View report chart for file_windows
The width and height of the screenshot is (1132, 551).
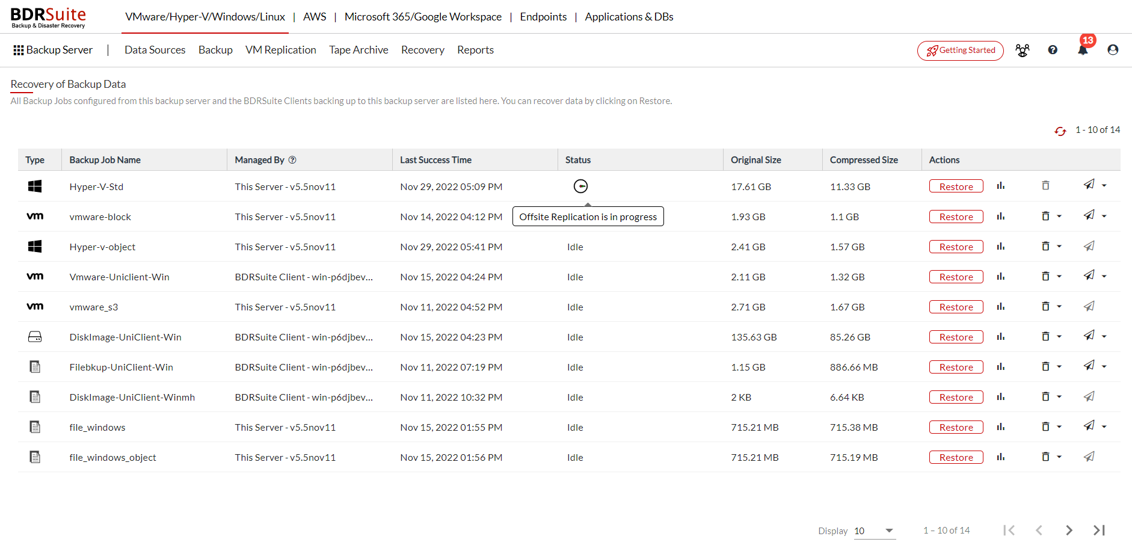click(x=1000, y=426)
